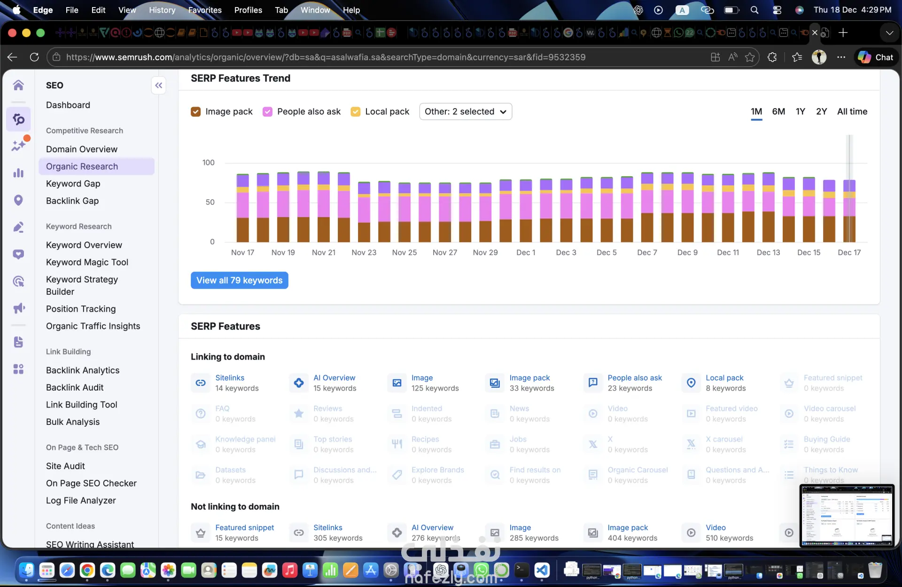Click View all 79 keywords button

[239, 281]
